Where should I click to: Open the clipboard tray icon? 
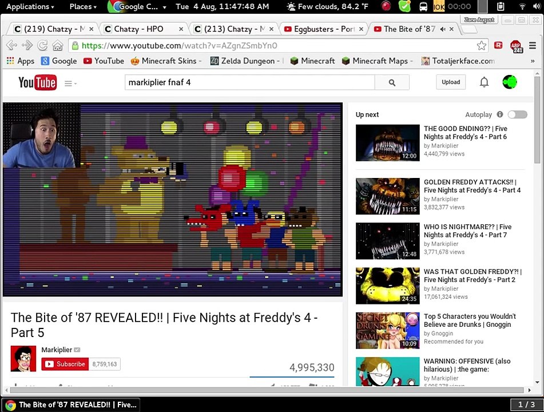tap(501, 6)
